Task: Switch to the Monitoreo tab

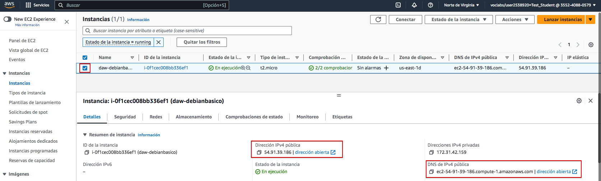Action: point(308,117)
